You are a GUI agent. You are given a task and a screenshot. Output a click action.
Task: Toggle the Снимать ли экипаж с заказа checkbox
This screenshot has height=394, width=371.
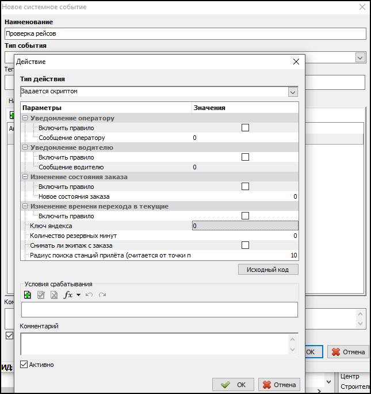pos(245,245)
